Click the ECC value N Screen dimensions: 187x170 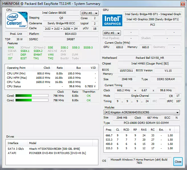[176, 118]
